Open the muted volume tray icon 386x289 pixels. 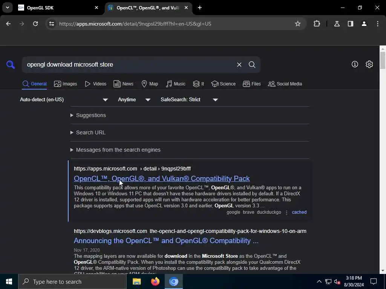(x=337, y=281)
